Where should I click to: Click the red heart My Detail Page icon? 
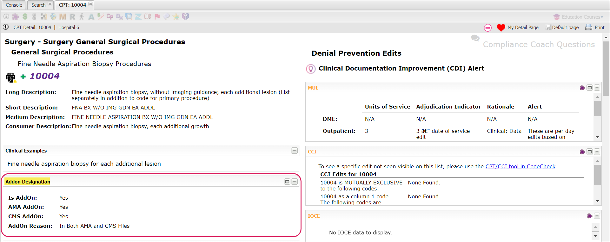[501, 28]
